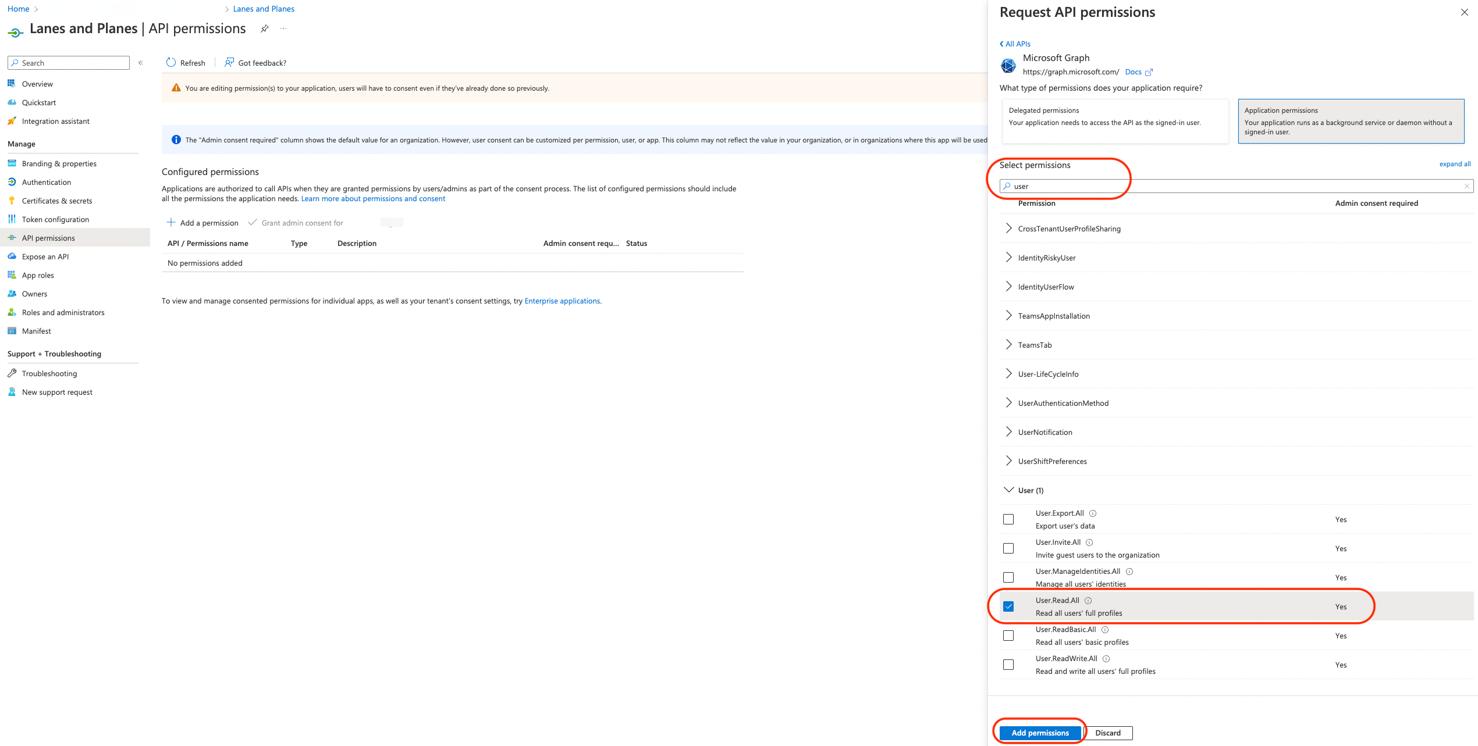
Task: Click the Owners people icon
Action: [x=12, y=294]
